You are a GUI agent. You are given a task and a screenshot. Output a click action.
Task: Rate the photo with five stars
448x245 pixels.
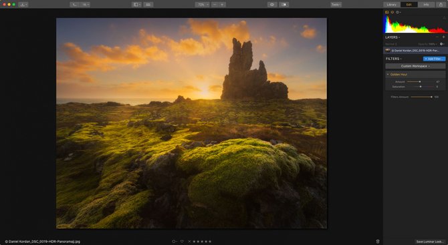coord(210,242)
